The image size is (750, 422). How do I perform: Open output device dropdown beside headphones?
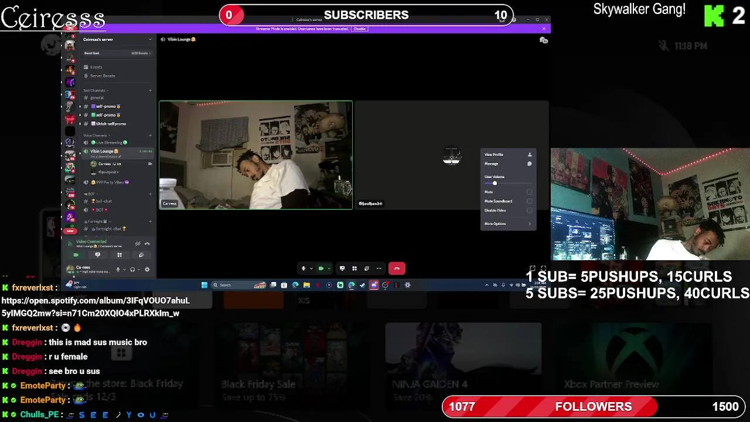(x=139, y=270)
